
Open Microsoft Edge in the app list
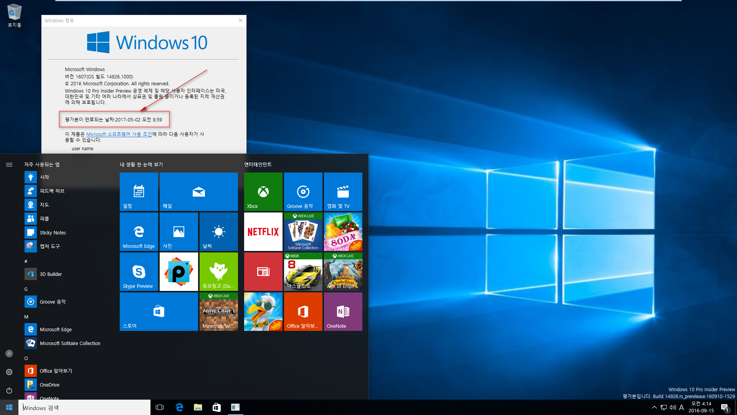pyautogui.click(x=69, y=329)
